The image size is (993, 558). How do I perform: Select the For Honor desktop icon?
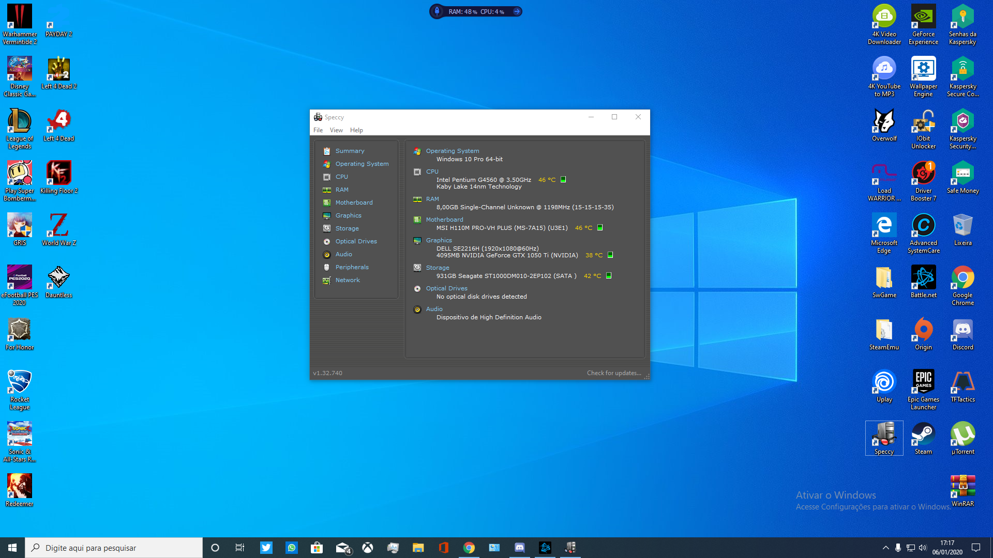20,334
